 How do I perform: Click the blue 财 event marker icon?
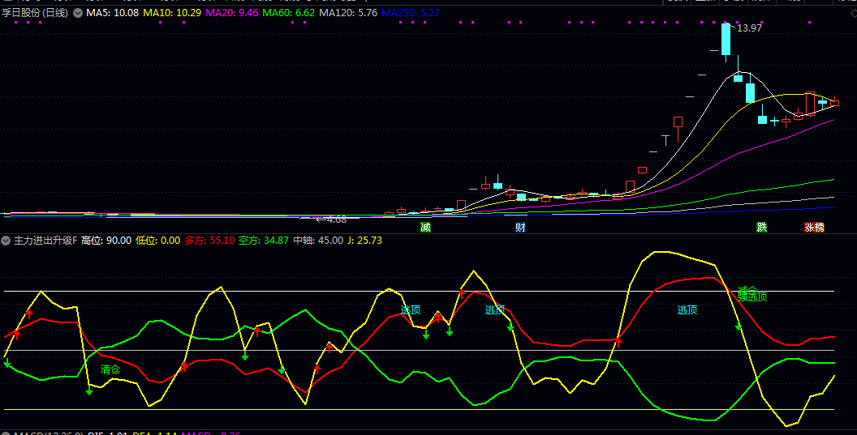click(520, 228)
